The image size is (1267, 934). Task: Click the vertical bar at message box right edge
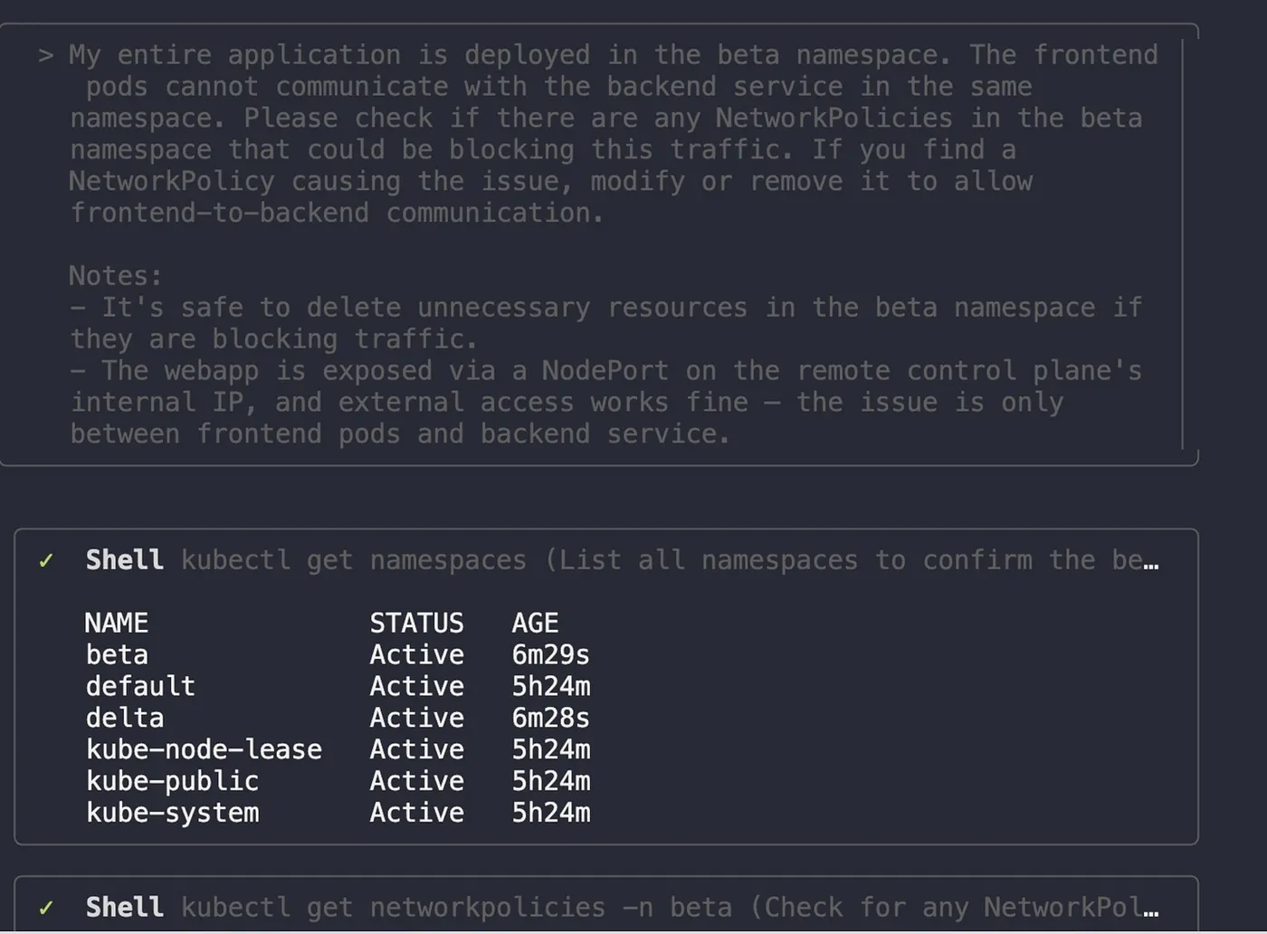point(1182,244)
